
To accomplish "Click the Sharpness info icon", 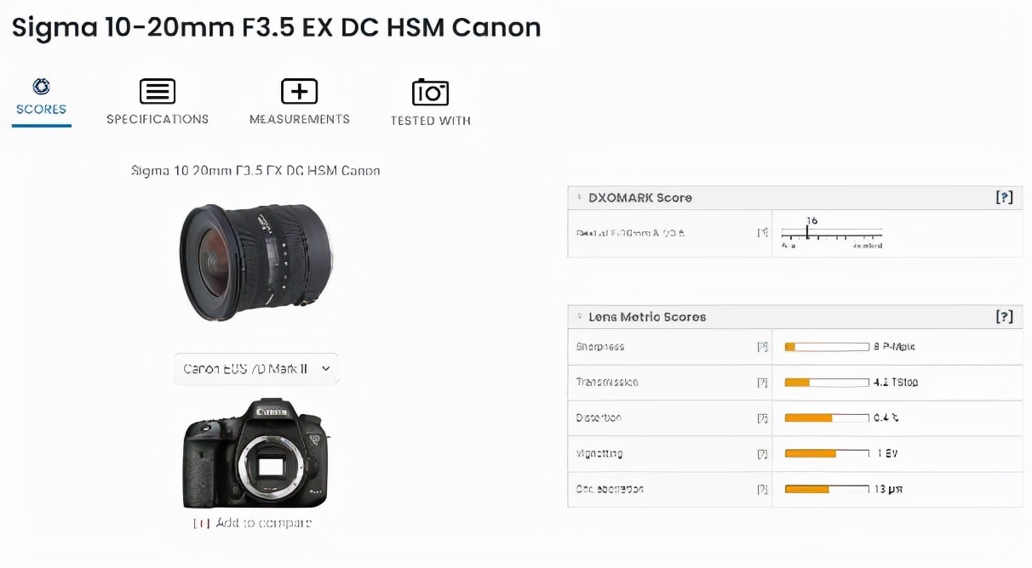I will pyautogui.click(x=762, y=347).
